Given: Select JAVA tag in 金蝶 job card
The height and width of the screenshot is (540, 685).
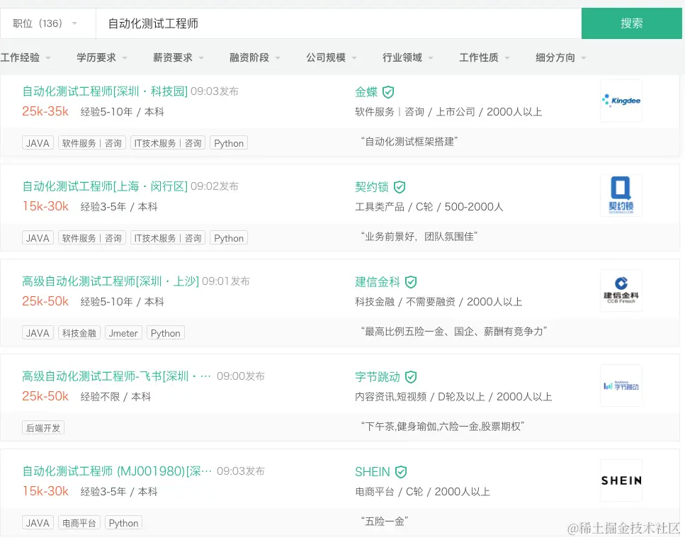Looking at the screenshot, I should click(38, 143).
